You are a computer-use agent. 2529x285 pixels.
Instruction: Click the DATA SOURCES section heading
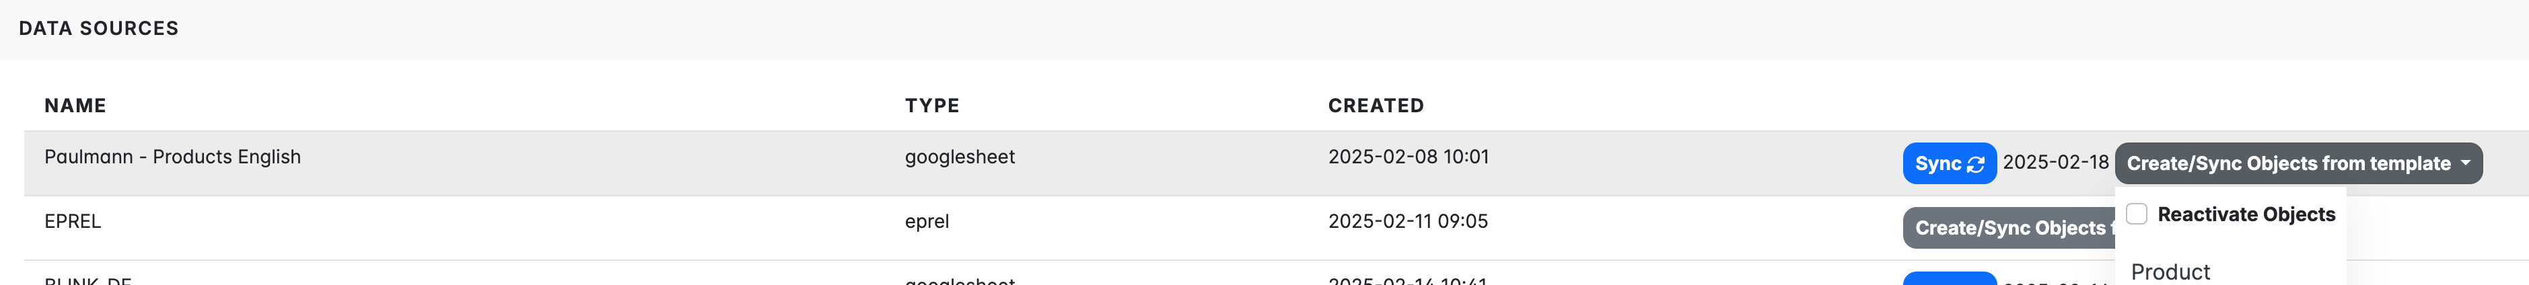[99, 28]
